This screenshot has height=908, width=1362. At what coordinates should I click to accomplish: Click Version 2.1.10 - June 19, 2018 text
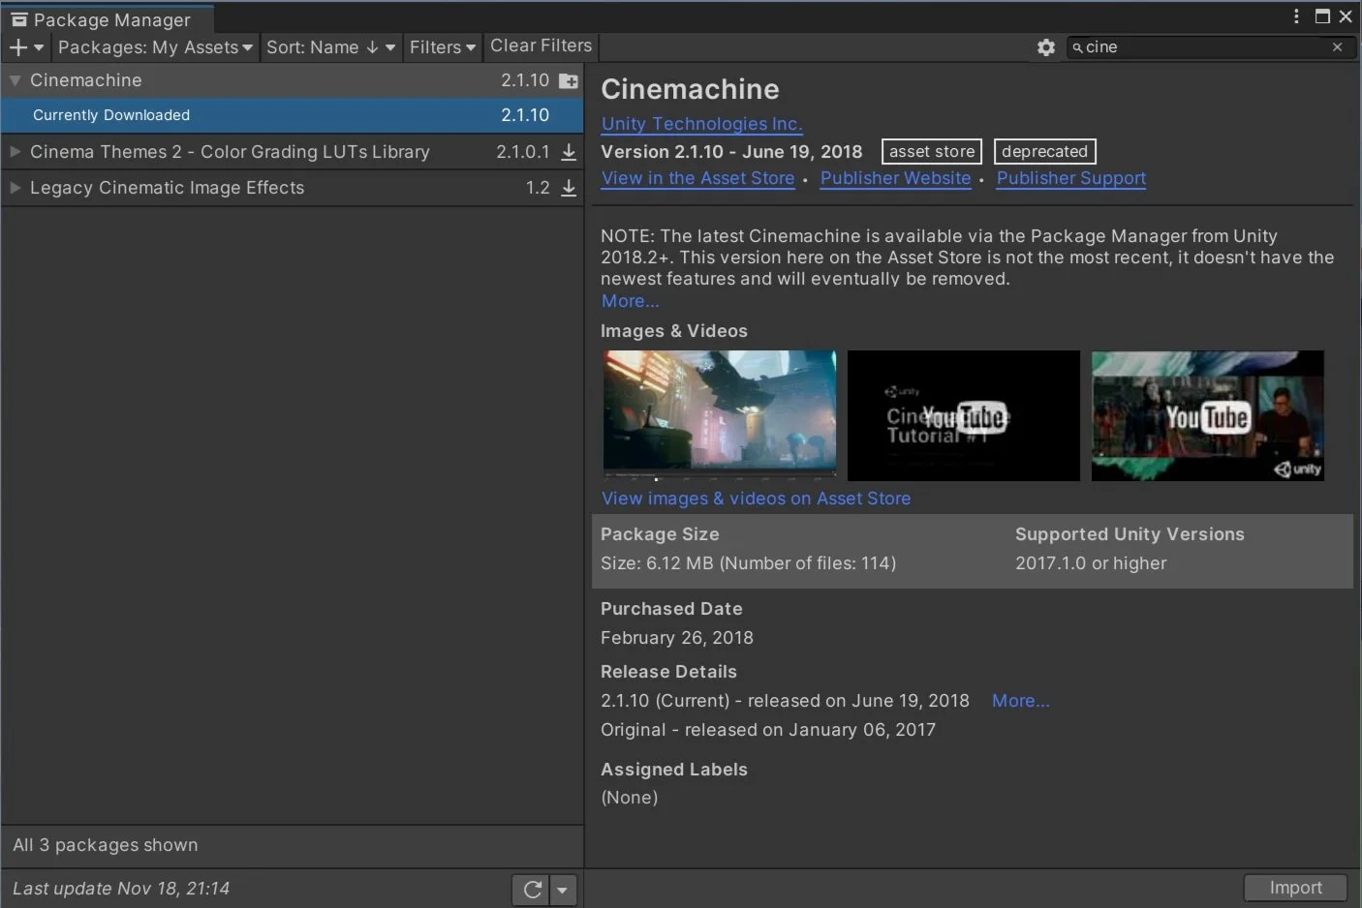pos(731,152)
